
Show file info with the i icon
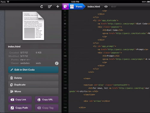[57, 63]
